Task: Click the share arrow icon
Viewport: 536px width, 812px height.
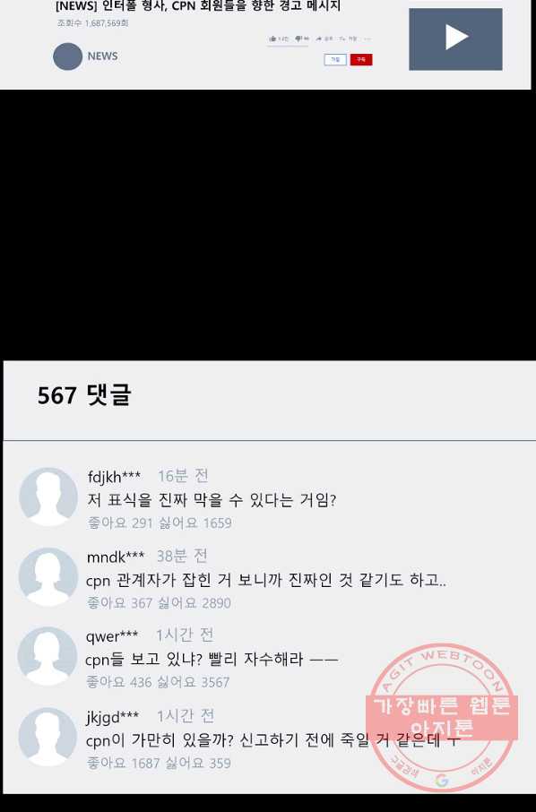Action: click(x=318, y=39)
